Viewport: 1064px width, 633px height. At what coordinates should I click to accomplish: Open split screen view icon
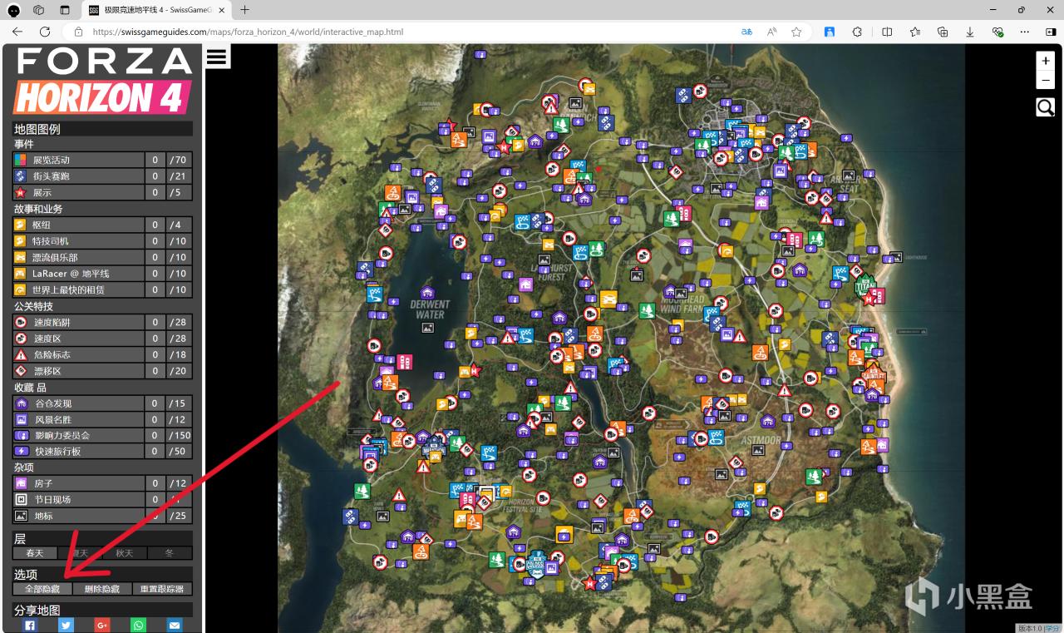(x=887, y=32)
